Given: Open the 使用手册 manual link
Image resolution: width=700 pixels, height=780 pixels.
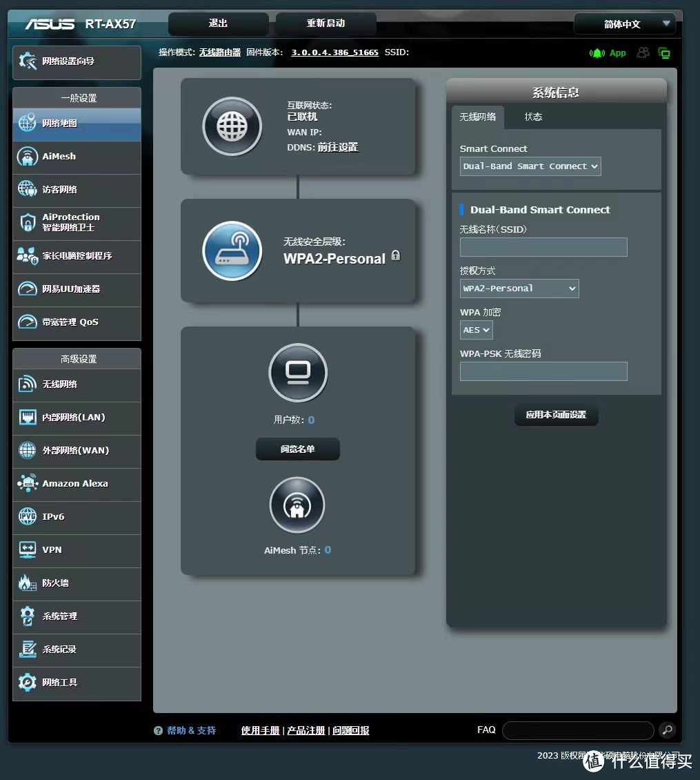Looking at the screenshot, I should pyautogui.click(x=260, y=730).
